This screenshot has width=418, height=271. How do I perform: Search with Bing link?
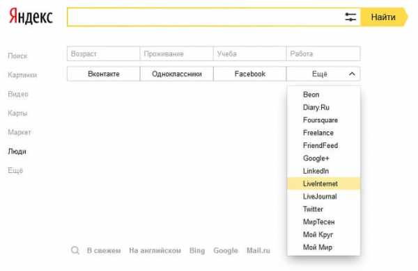[x=197, y=251]
